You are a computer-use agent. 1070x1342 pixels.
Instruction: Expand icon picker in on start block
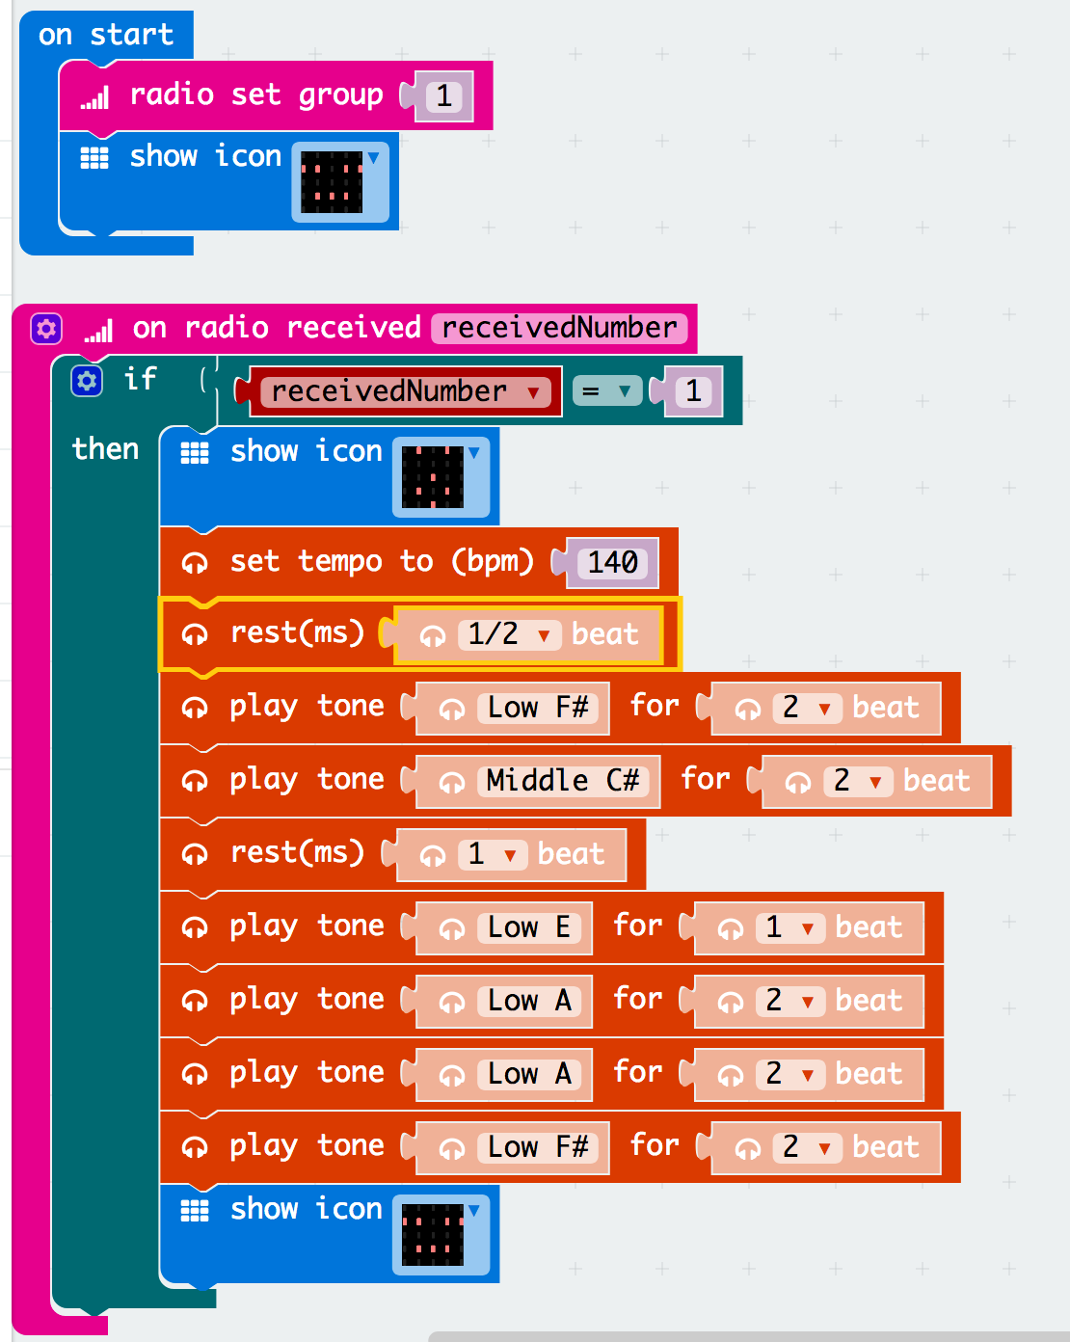point(373,159)
